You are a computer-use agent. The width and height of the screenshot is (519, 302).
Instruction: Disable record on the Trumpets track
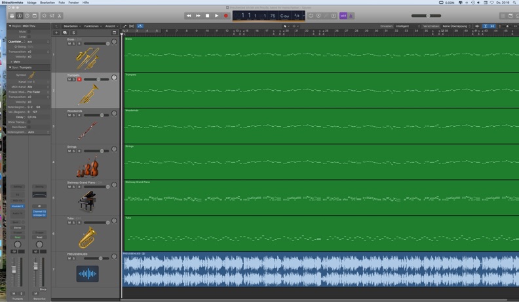pyautogui.click(x=79, y=80)
